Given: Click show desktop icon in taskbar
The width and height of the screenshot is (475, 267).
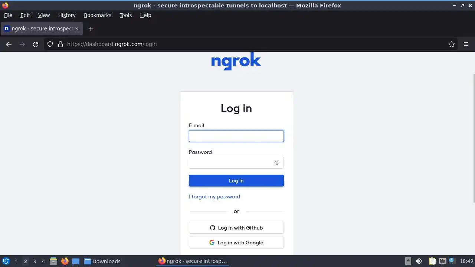Looking at the screenshot, I should click(76, 261).
